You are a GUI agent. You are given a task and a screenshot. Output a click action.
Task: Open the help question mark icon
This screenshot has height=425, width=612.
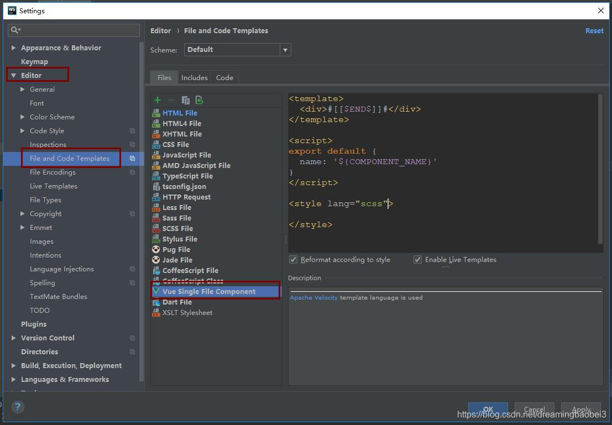pyautogui.click(x=18, y=407)
